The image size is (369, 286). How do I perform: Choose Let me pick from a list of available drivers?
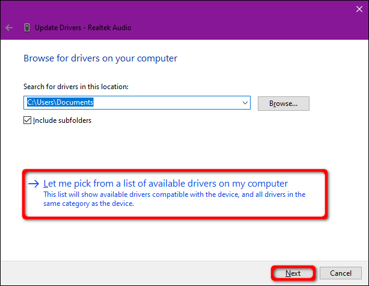175,194
